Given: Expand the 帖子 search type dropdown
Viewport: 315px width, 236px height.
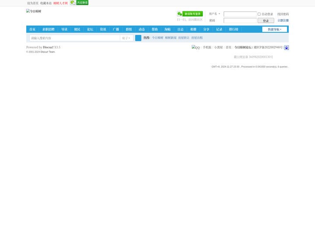Looking at the screenshot, I should coord(126,38).
